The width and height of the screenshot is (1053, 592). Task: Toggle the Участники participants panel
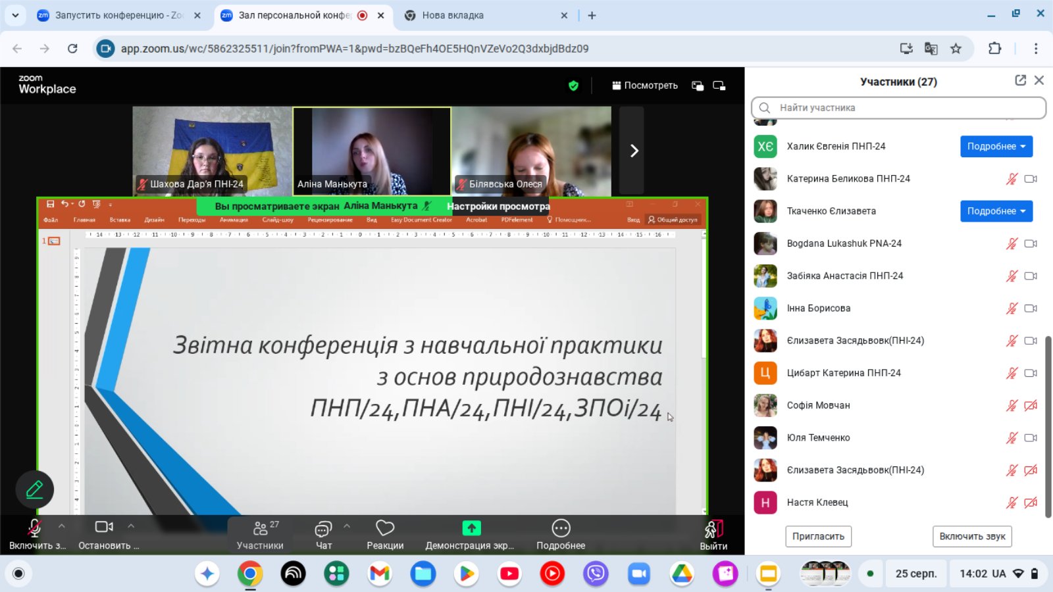261,534
